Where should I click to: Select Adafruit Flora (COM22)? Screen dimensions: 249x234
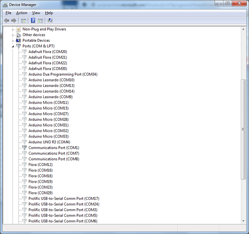point(47,63)
